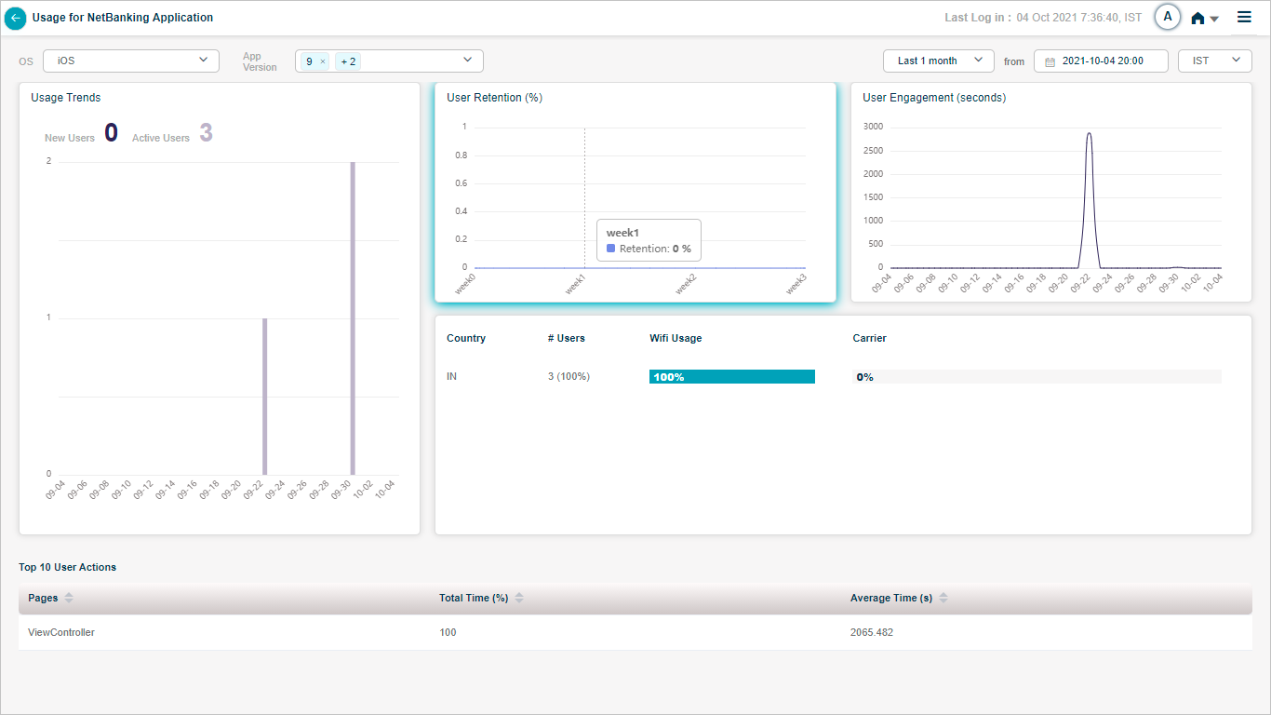
Task: Sort Total Time (%) column arrows
Action: (x=519, y=598)
